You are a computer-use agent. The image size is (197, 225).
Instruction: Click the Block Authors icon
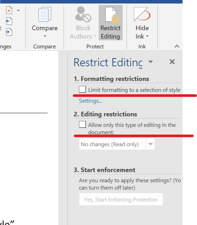click(x=83, y=14)
